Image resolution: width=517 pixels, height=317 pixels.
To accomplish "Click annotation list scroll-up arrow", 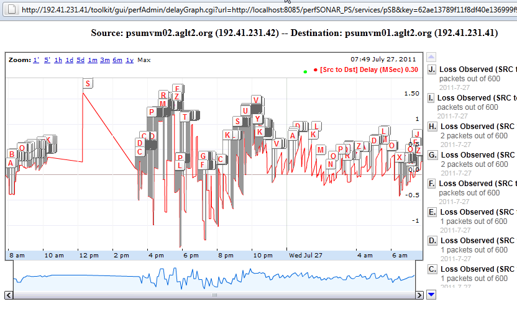I will point(431,57).
